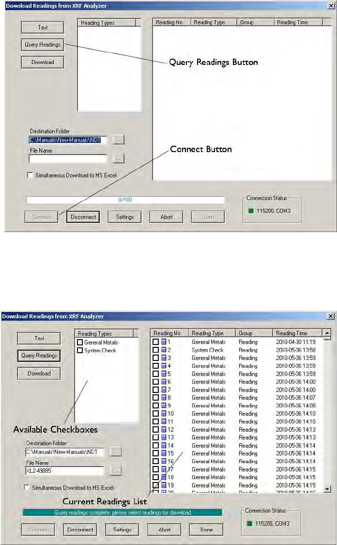Enable Simultaneous Download to MS Excel in empty-list window
This screenshot has width=337, height=545.
tap(30, 175)
